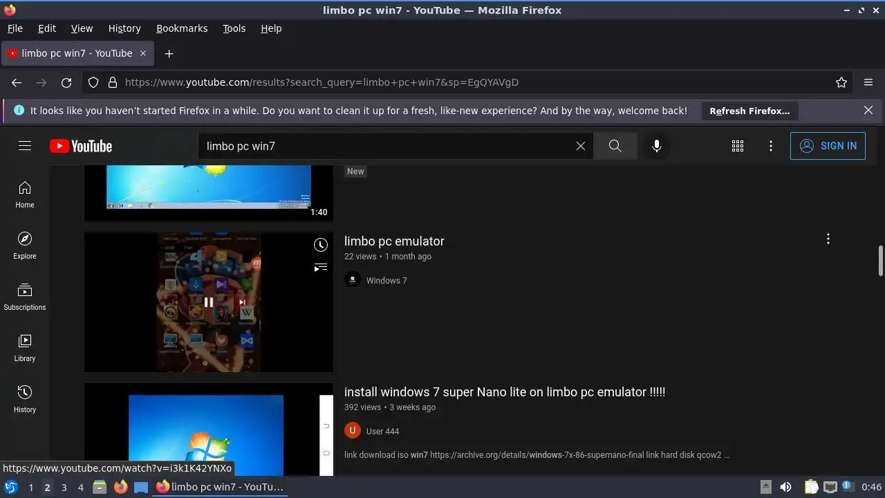885x498 pixels.
Task: Open a new tab with plus button
Action: click(169, 53)
